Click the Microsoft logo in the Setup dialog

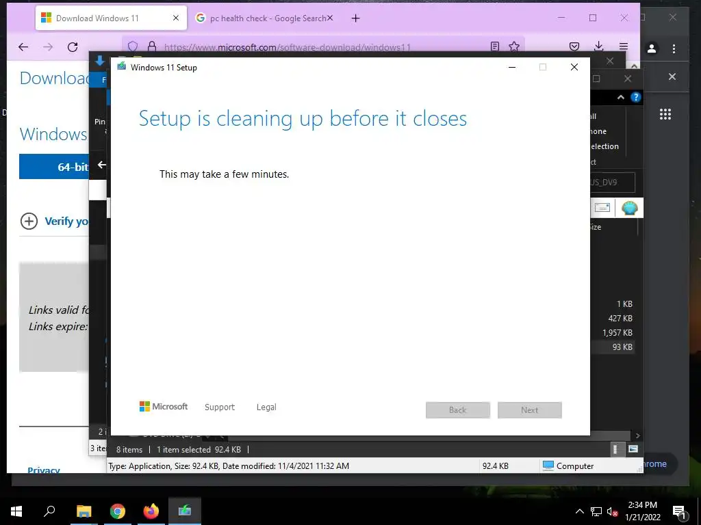pos(164,407)
